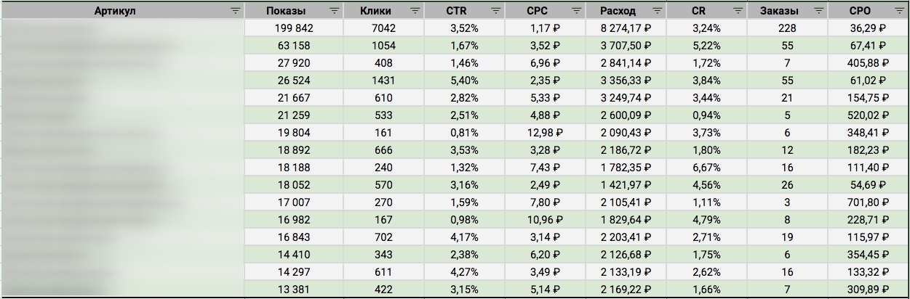Expand the Заказы column filter menu
910x299 pixels.
tap(820, 11)
